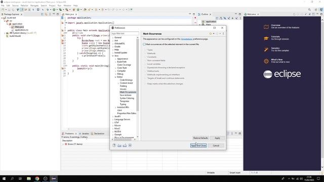Select Save Actions in the Preferences tree
Image resolution: width=324 pixels, height=182 pixels.
point(126,95)
